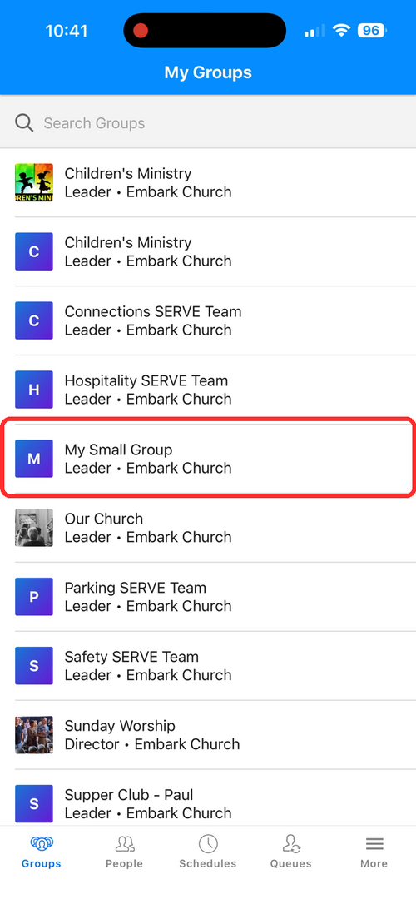Tap the search magnifier icon
Screen dimensions: 416x904
coord(24,123)
